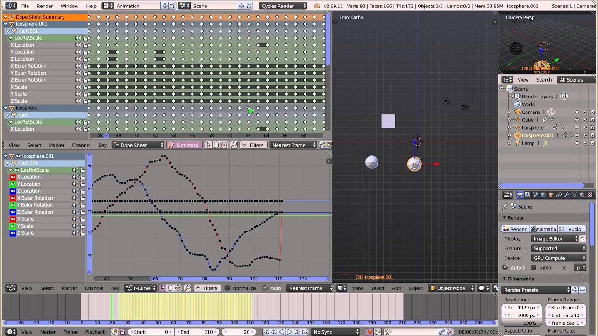Open the Render Presets dropdown
This screenshot has height=336, width=598.
click(x=536, y=290)
